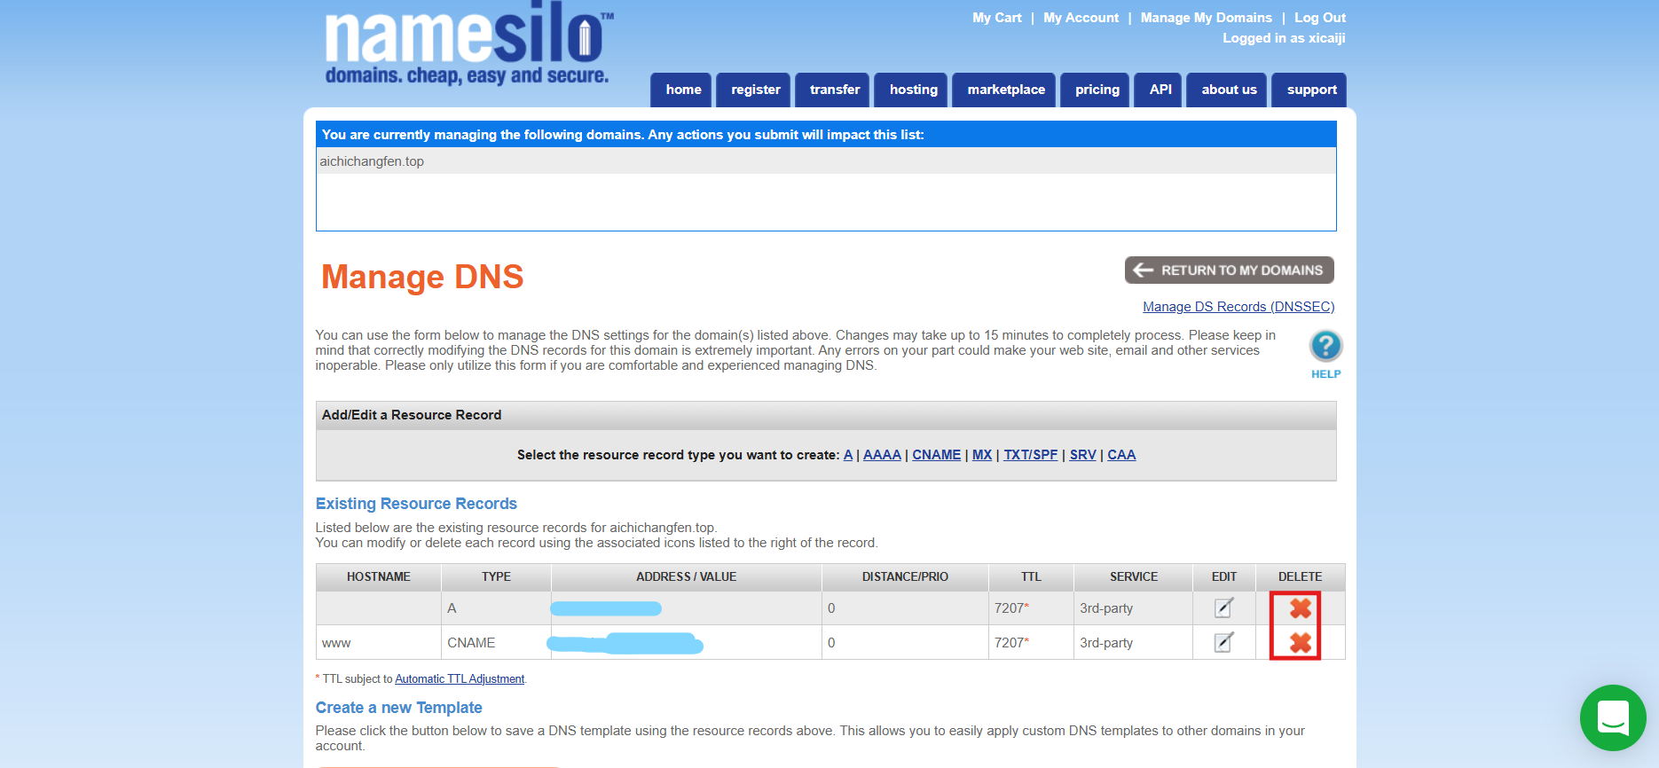Viewport: 1659px width, 768px height.
Task: Click the SERVICE column header
Action: (x=1133, y=577)
